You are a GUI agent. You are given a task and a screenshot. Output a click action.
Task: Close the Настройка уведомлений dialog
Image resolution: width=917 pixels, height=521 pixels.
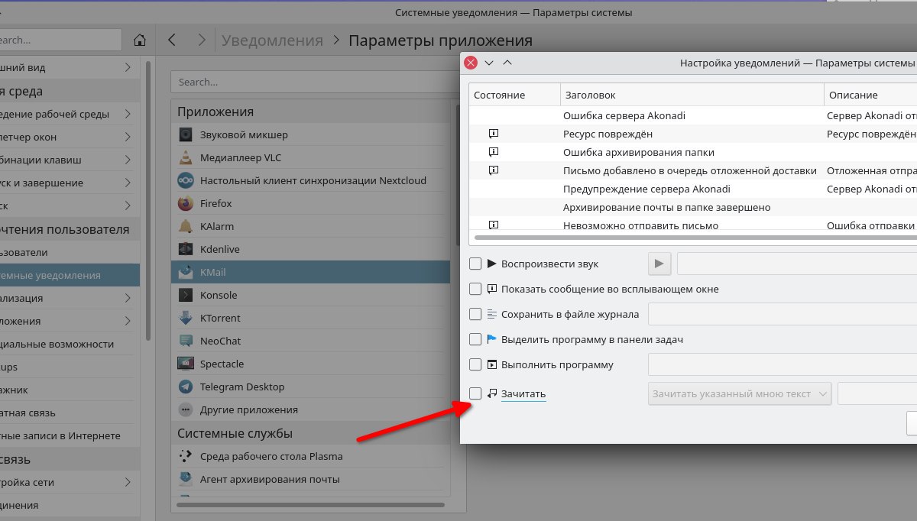471,63
